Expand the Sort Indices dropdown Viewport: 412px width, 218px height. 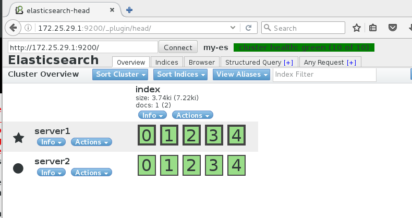click(x=180, y=75)
